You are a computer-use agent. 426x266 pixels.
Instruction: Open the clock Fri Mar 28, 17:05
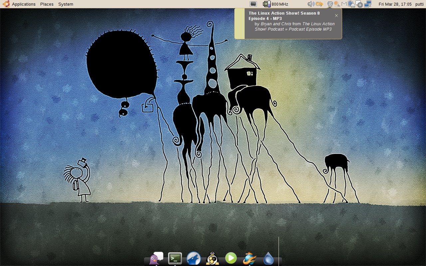click(395, 4)
